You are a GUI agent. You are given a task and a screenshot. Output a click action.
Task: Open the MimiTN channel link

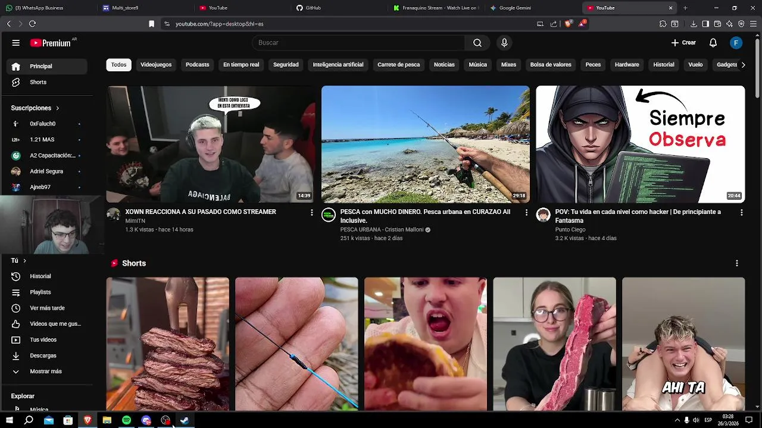135,221
